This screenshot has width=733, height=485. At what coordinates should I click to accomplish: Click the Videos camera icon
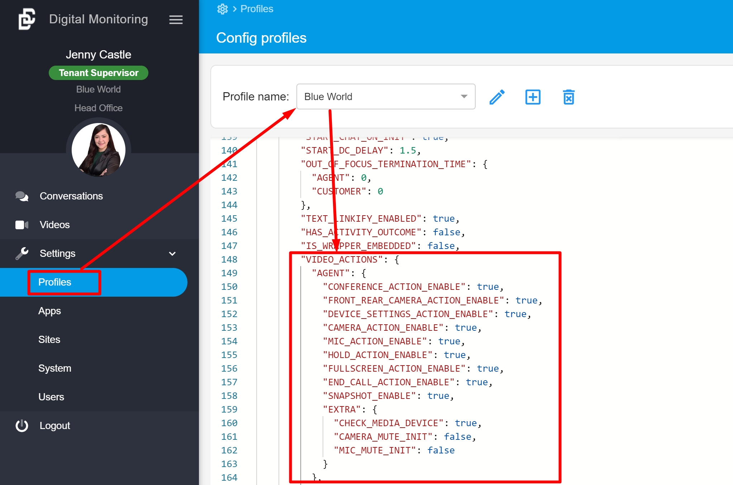tap(22, 225)
